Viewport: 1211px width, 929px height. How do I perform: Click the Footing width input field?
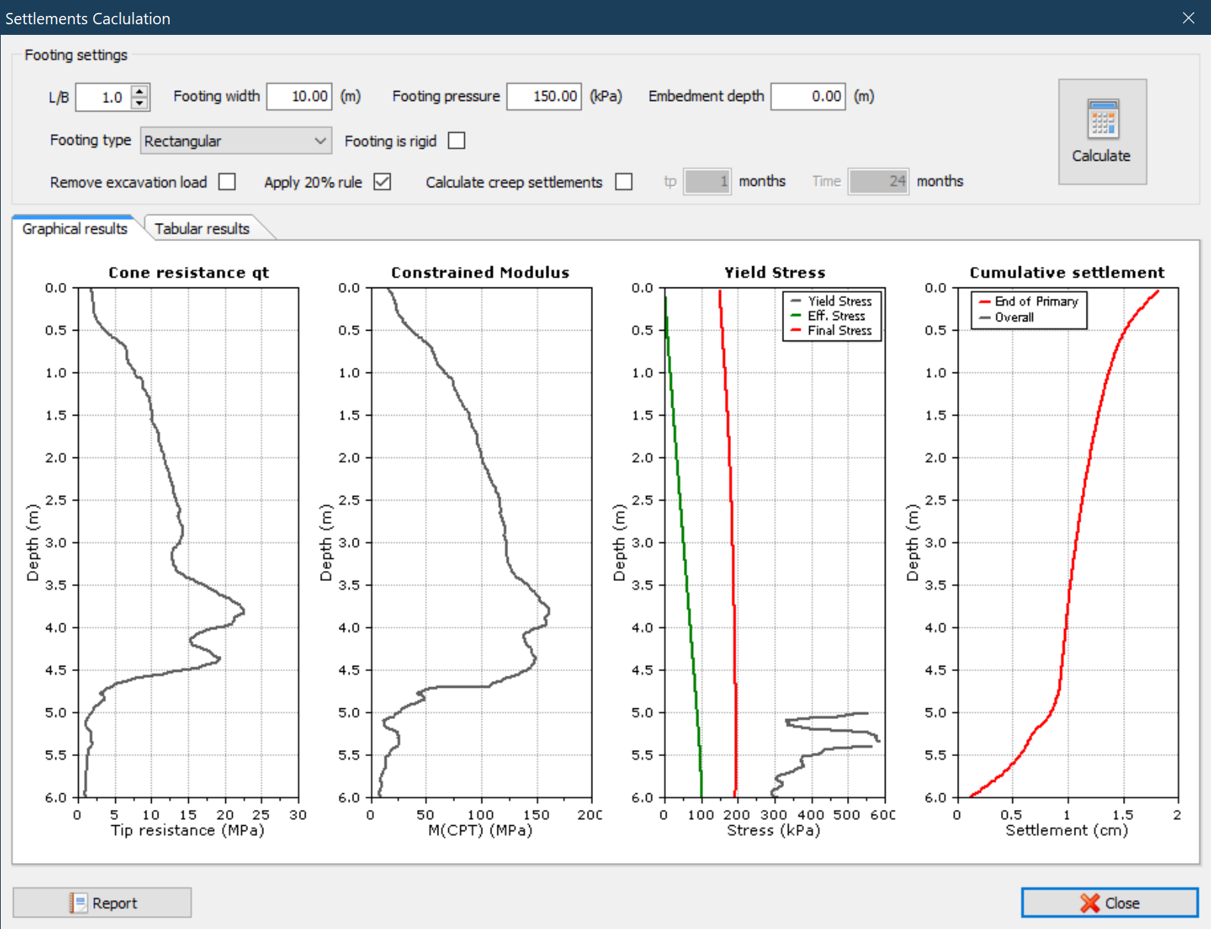300,96
